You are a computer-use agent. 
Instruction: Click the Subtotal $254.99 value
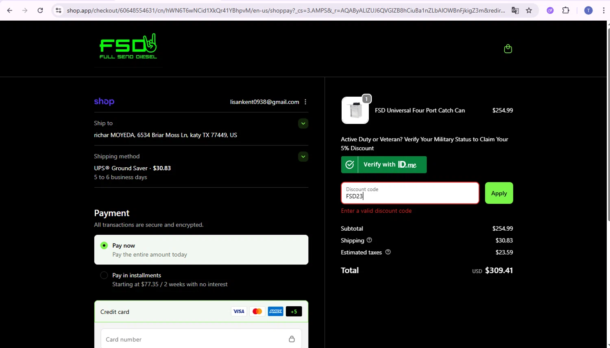click(502, 228)
